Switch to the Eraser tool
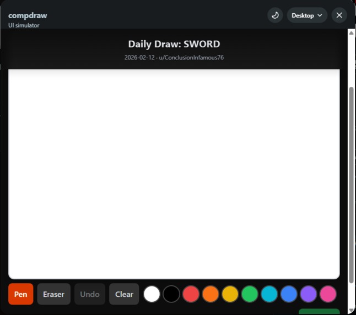 (54, 294)
